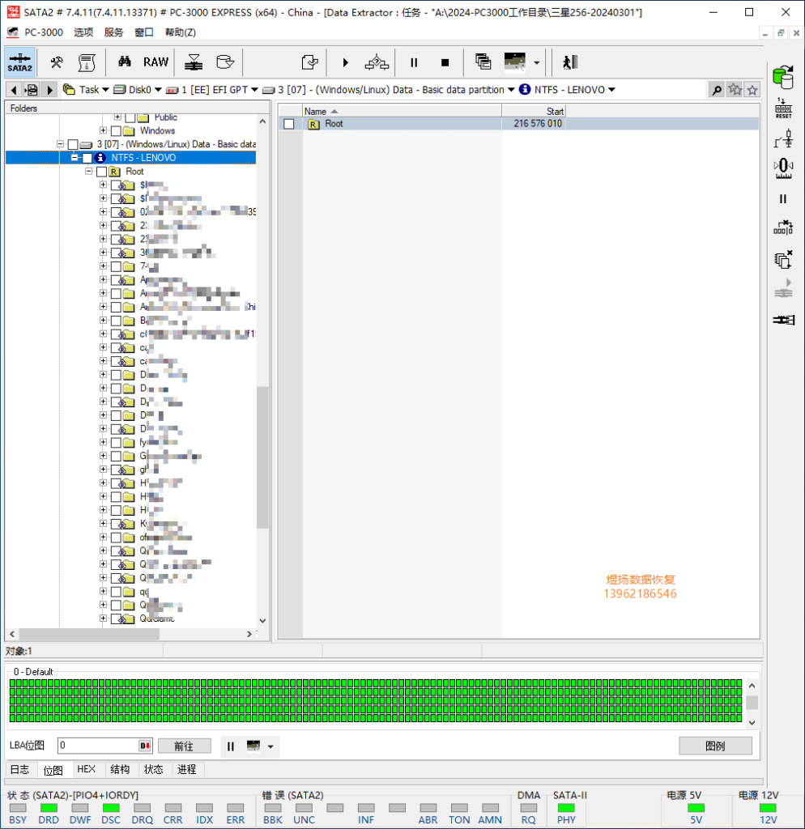Click the 图例 legend button
Image resolution: width=805 pixels, height=829 pixels.
[715, 746]
